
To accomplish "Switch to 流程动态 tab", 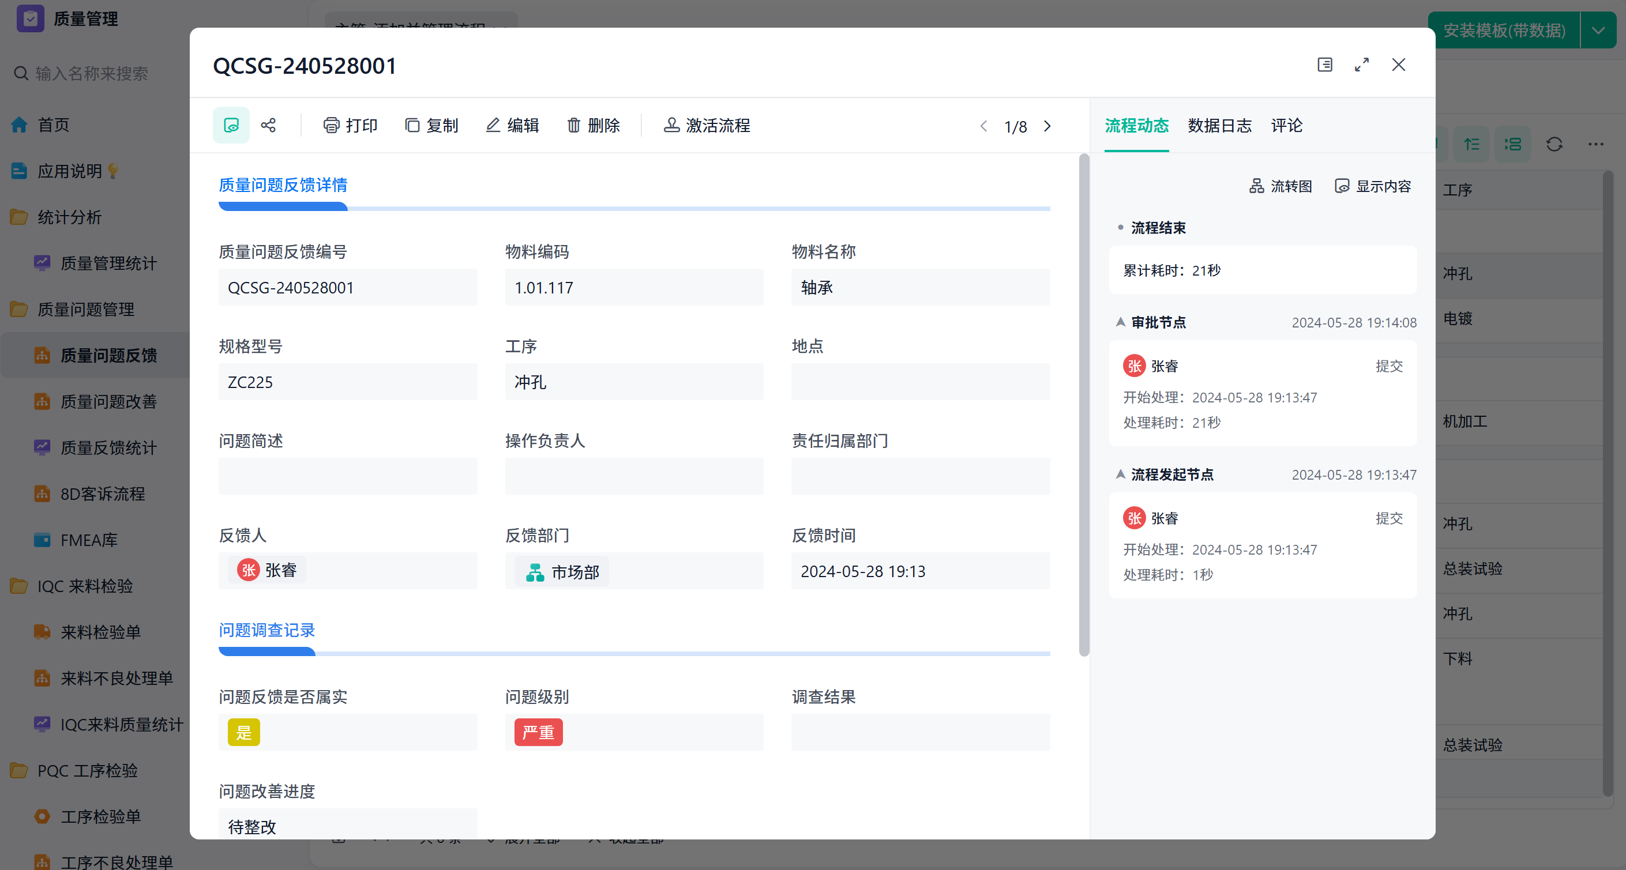I will [x=1136, y=126].
